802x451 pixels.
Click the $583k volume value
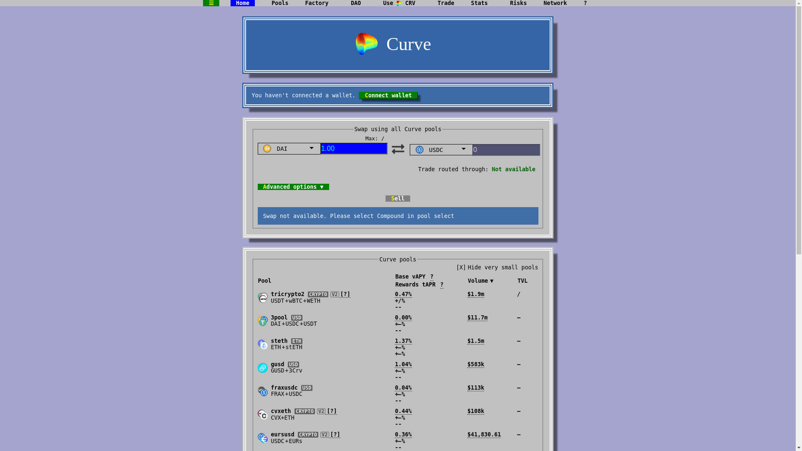(x=476, y=365)
